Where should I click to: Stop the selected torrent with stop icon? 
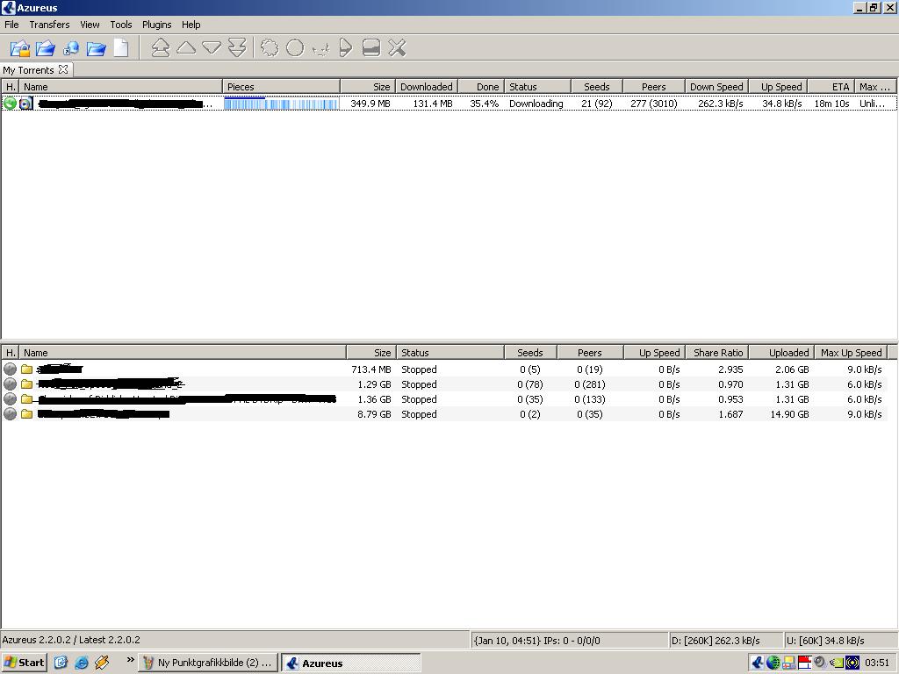pos(371,47)
